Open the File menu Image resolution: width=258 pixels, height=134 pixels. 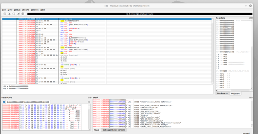pos(4,10)
